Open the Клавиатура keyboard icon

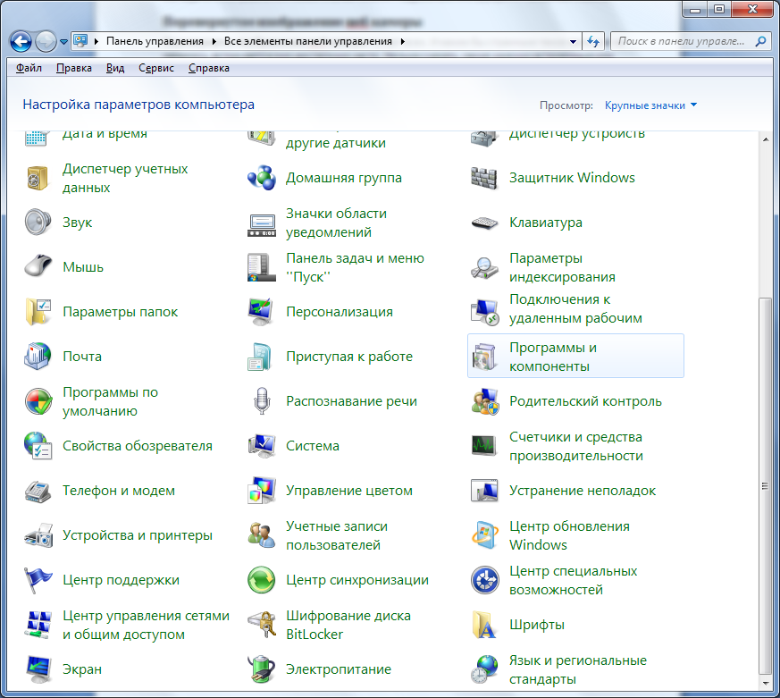[484, 223]
